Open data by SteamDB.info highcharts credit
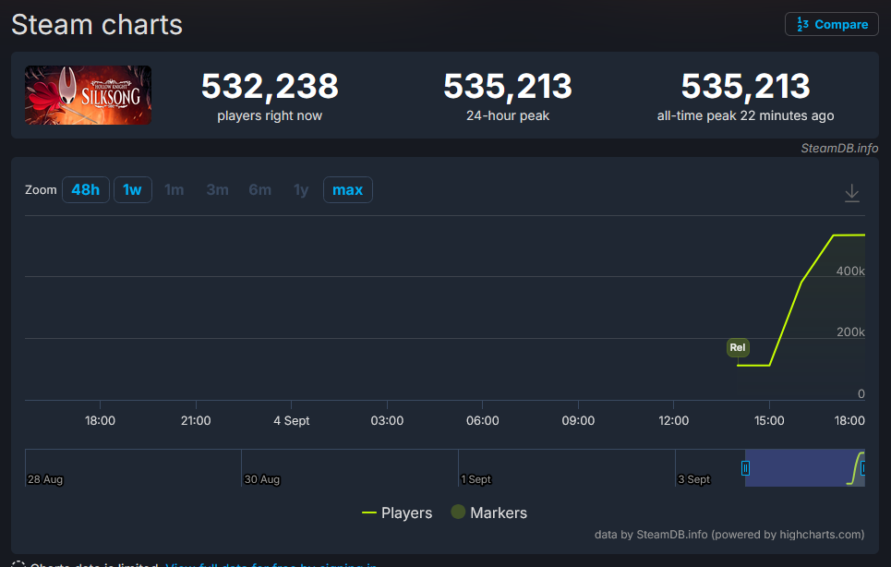The height and width of the screenshot is (567, 891). pyautogui.click(x=729, y=535)
